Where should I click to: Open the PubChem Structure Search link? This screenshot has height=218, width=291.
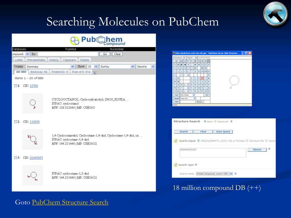(70, 202)
